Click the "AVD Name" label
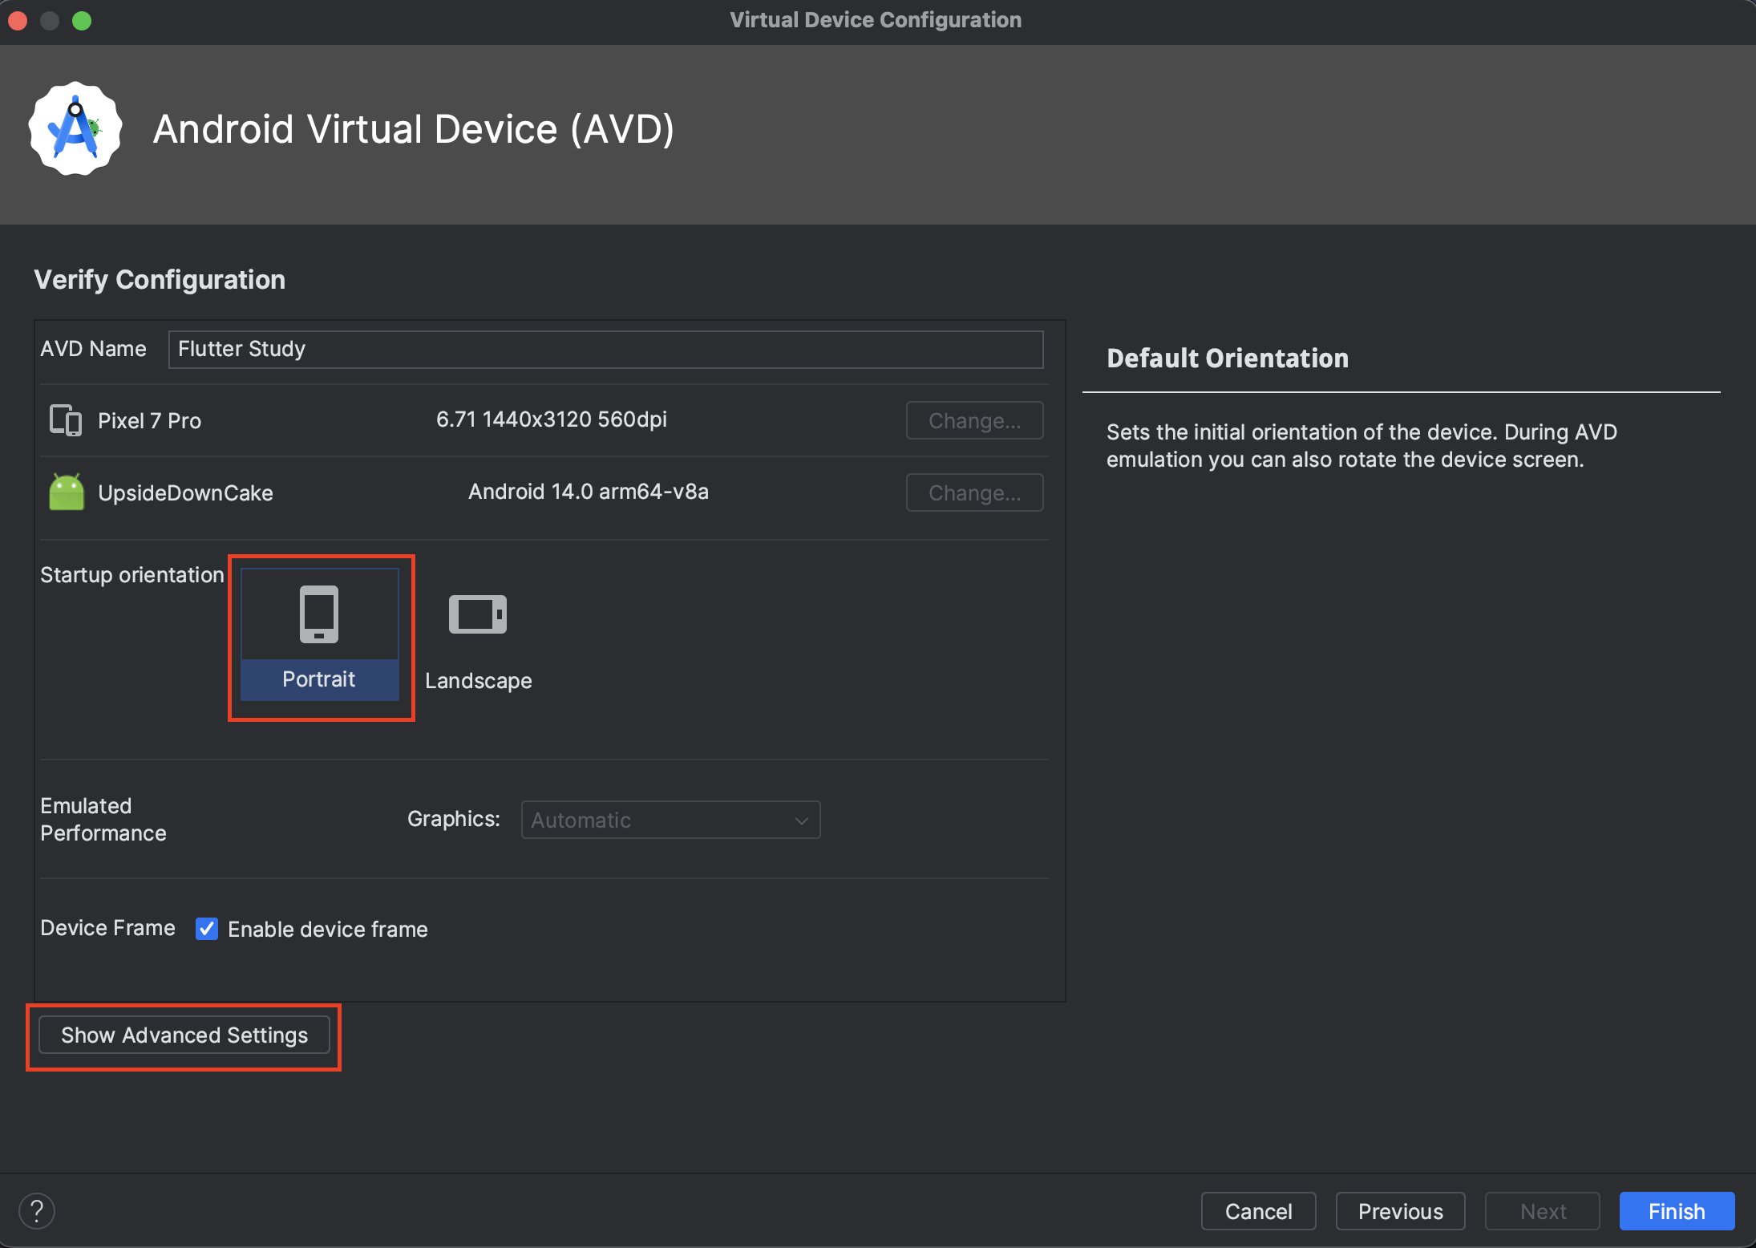 (93, 349)
